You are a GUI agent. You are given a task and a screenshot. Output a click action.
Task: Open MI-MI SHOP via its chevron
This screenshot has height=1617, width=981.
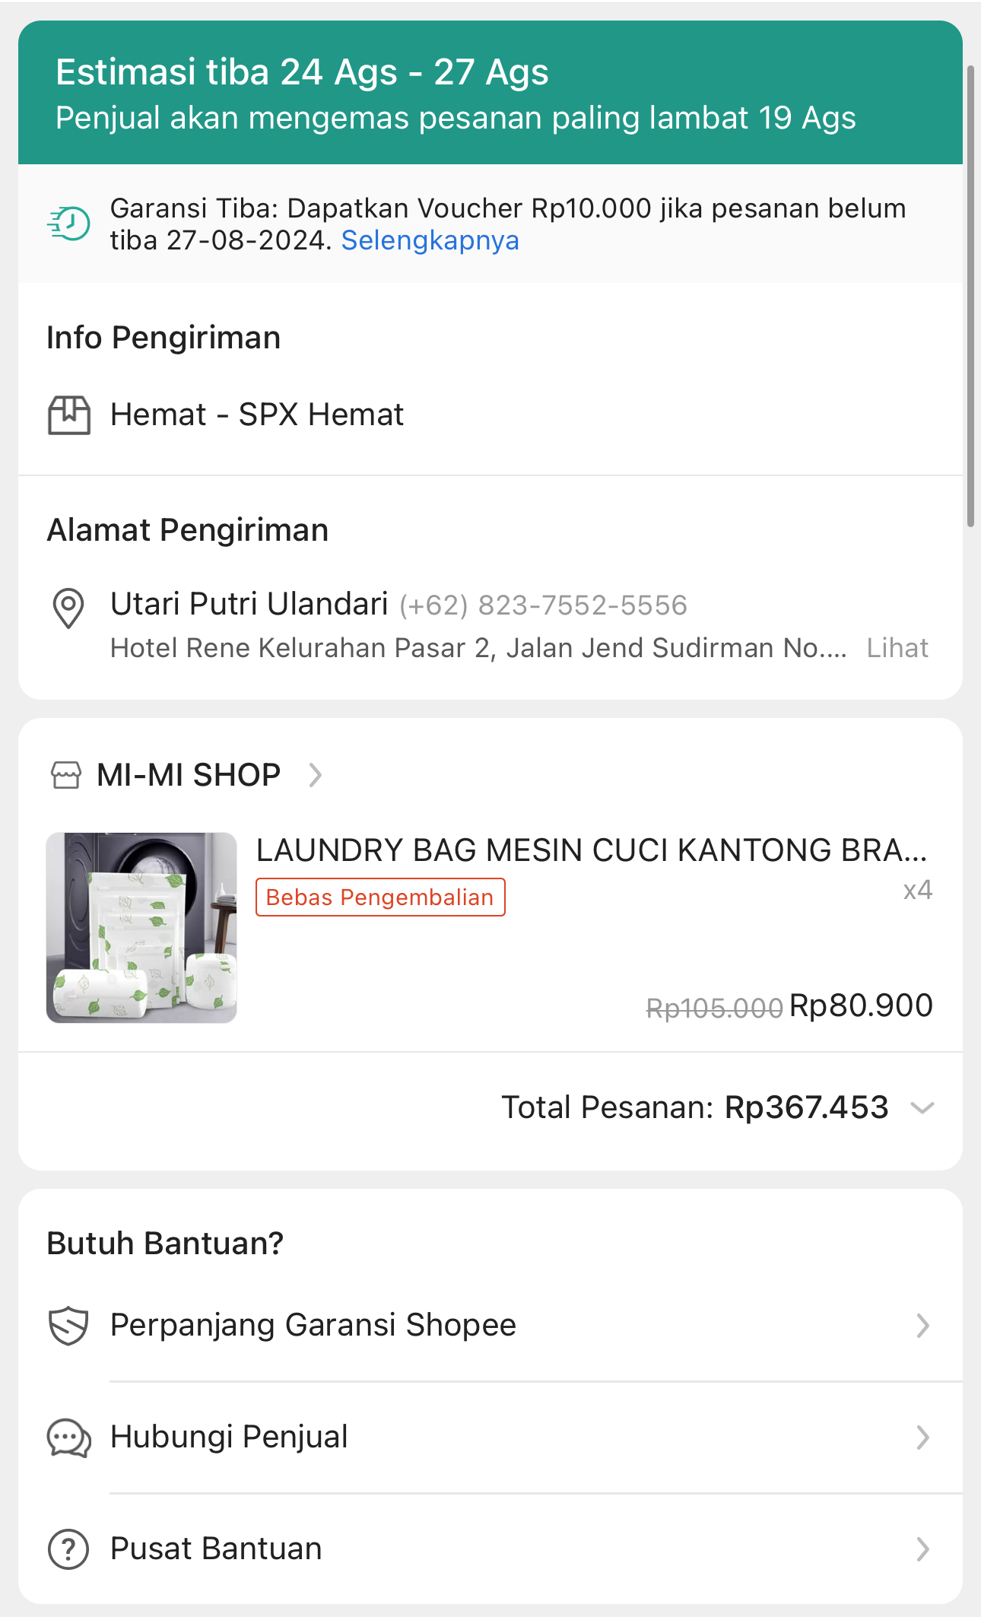(315, 775)
